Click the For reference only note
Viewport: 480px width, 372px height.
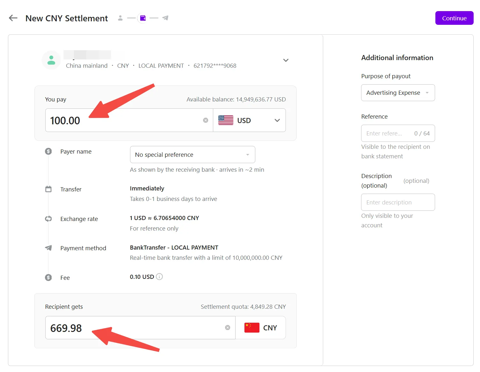point(154,228)
